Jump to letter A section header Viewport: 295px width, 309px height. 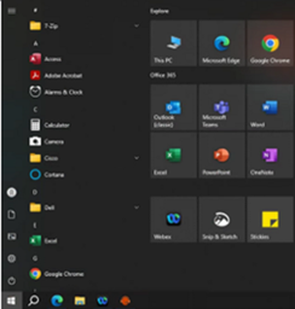tap(35, 44)
